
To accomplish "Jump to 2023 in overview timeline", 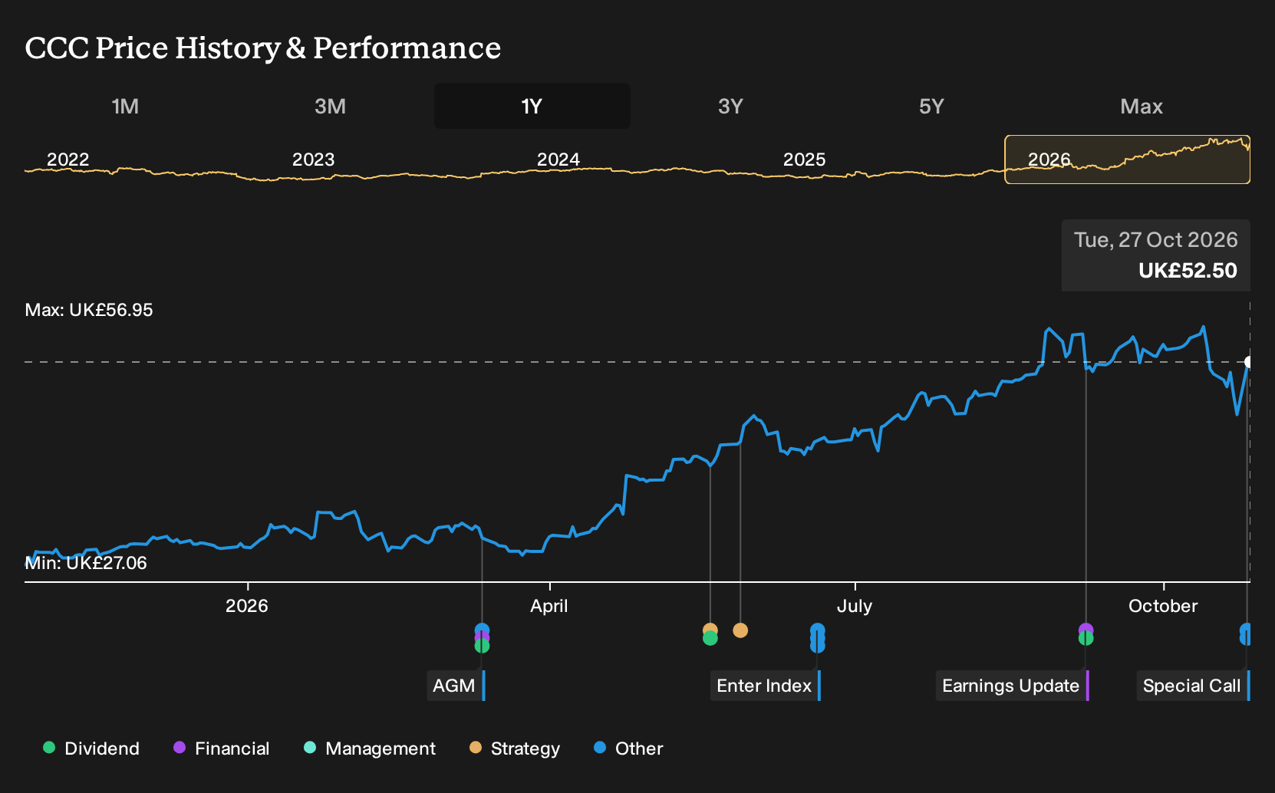I will [x=314, y=160].
